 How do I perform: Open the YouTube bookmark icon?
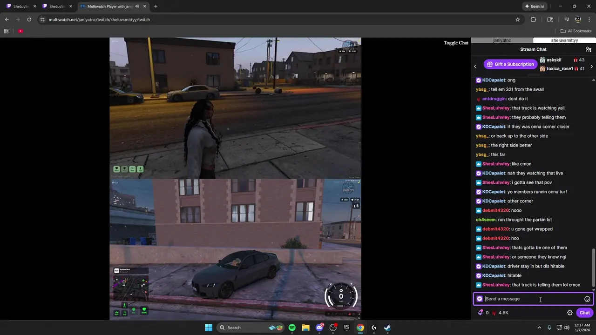coord(20,31)
